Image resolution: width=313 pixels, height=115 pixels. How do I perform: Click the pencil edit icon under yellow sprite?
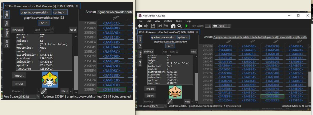click(x=43, y=91)
